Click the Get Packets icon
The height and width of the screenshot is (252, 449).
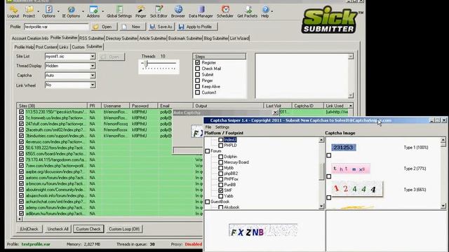click(247, 12)
